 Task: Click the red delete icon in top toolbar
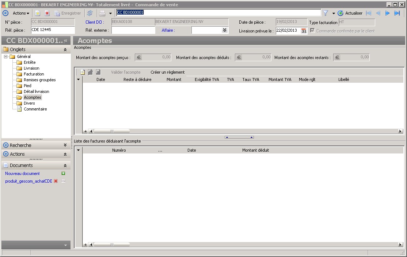47,13
